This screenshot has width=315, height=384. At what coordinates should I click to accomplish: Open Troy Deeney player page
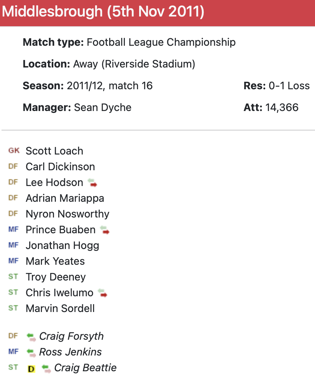(x=55, y=277)
